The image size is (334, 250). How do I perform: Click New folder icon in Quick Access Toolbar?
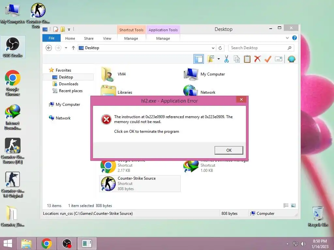tap(63, 29)
